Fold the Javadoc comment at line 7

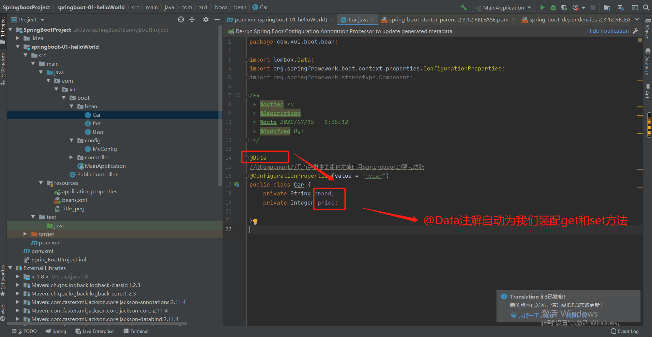(x=246, y=95)
